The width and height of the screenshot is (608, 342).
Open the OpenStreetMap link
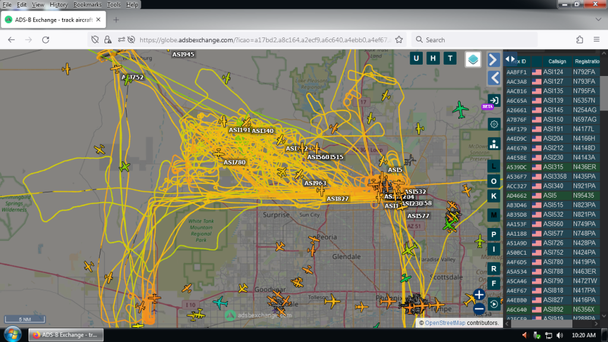click(x=445, y=322)
